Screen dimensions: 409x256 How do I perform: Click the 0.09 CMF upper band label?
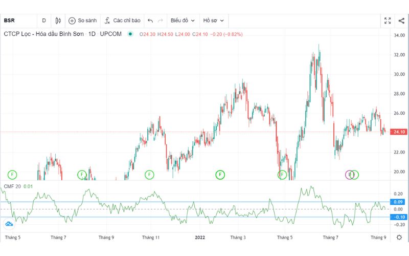398,202
